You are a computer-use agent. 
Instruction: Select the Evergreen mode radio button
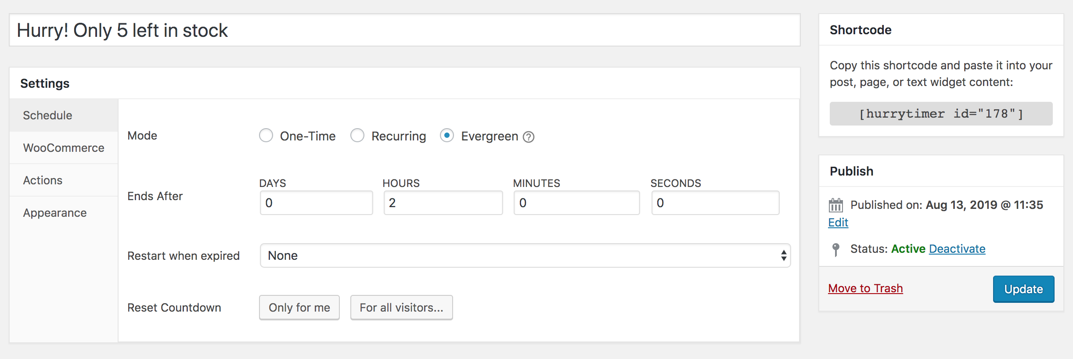(447, 136)
